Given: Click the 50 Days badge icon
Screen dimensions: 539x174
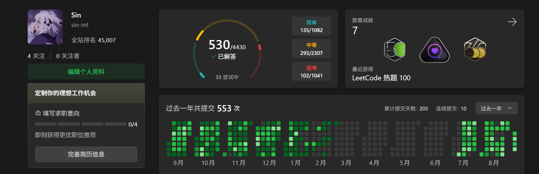Looking at the screenshot, I should tap(395, 50).
